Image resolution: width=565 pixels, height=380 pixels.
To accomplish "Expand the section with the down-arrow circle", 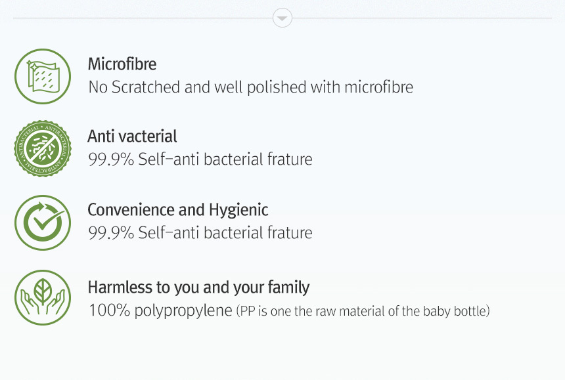I will 282,18.
